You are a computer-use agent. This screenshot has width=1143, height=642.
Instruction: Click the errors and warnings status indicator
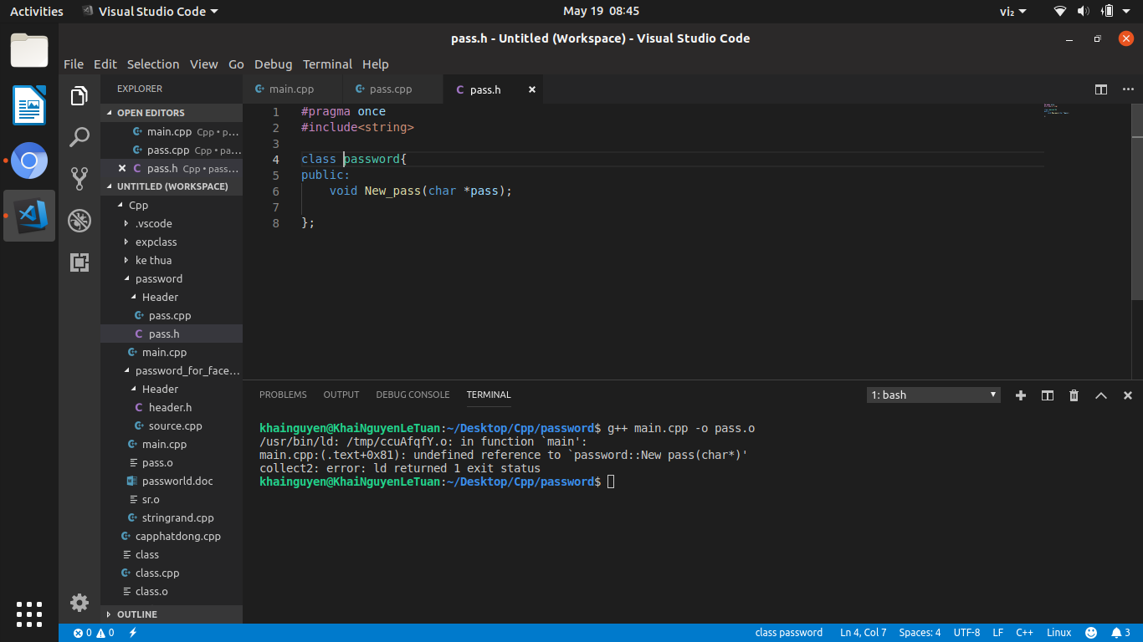[94, 633]
